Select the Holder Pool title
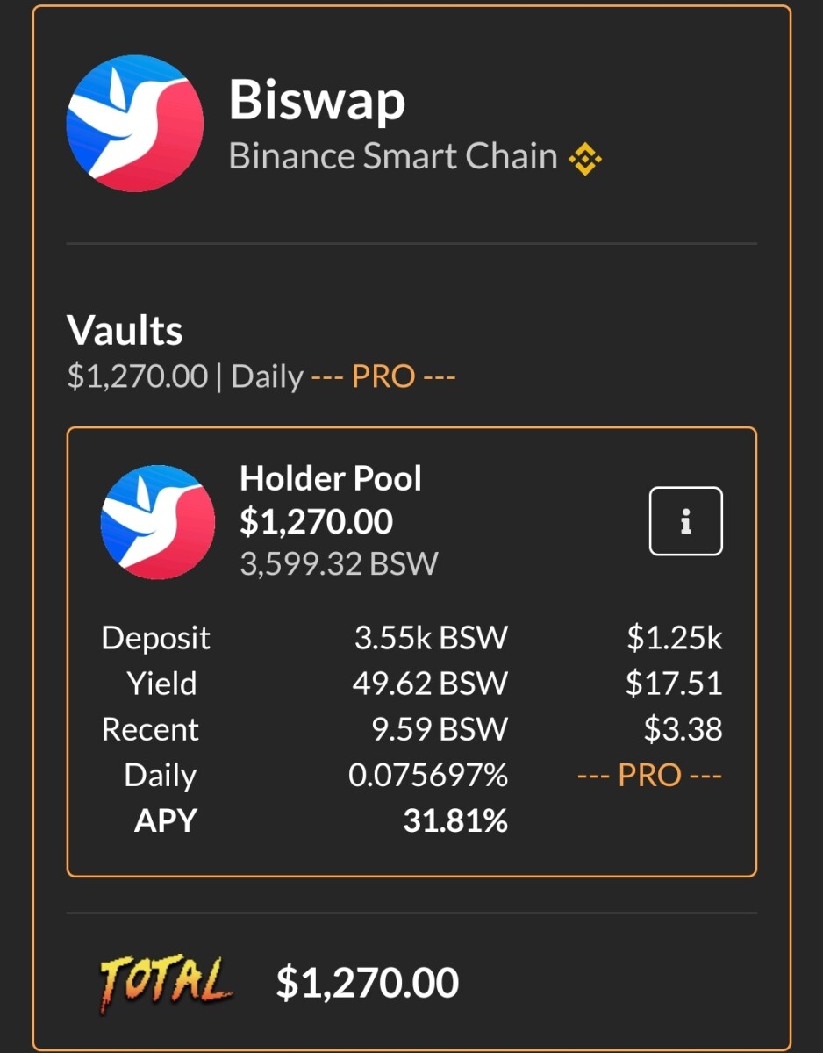This screenshot has width=823, height=1053. pos(331,478)
